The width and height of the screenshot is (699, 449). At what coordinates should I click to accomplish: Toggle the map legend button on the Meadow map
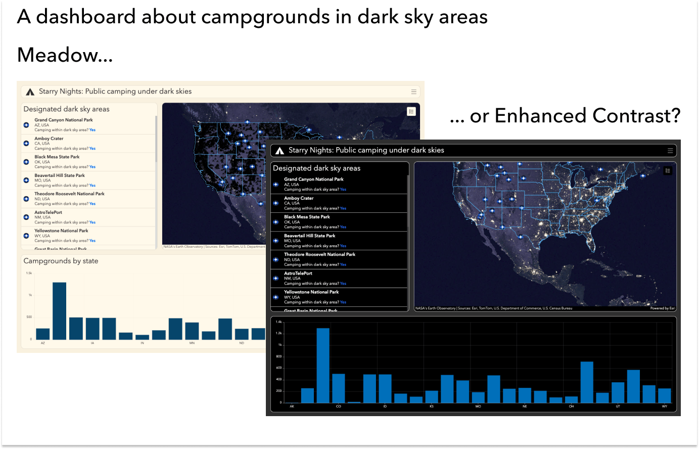pos(411,111)
